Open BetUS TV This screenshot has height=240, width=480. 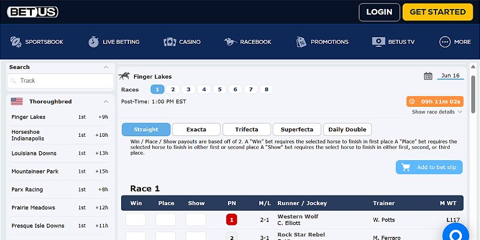tap(394, 42)
